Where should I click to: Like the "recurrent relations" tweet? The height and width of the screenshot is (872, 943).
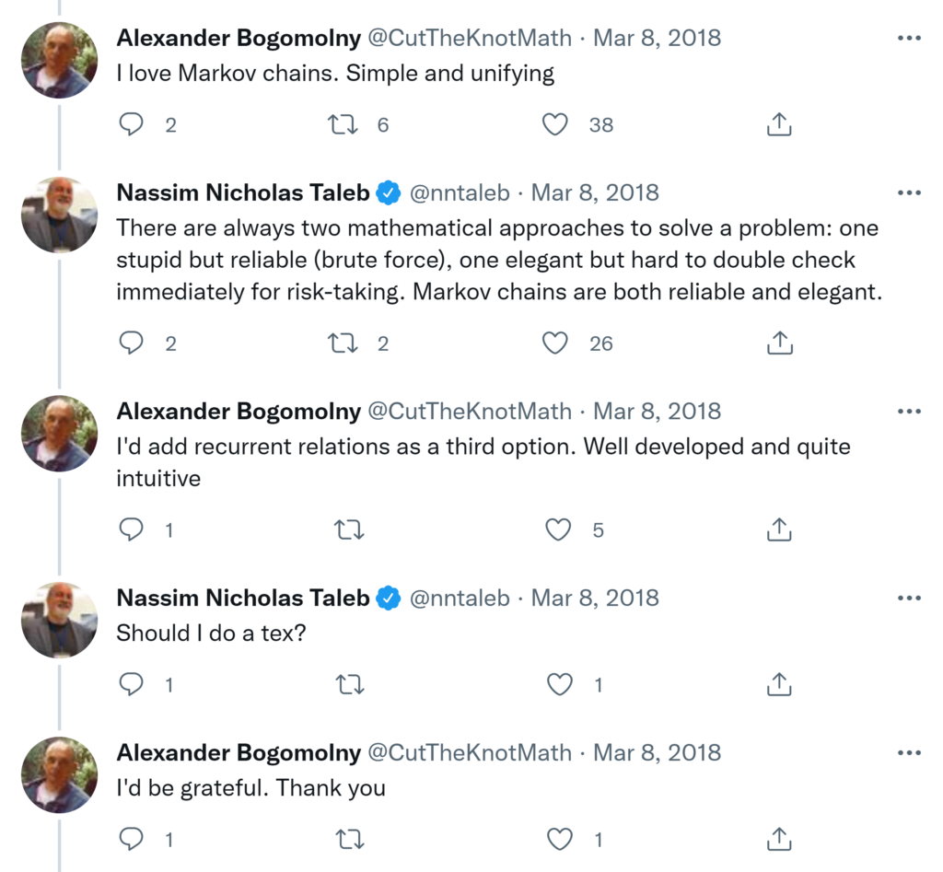tap(558, 529)
